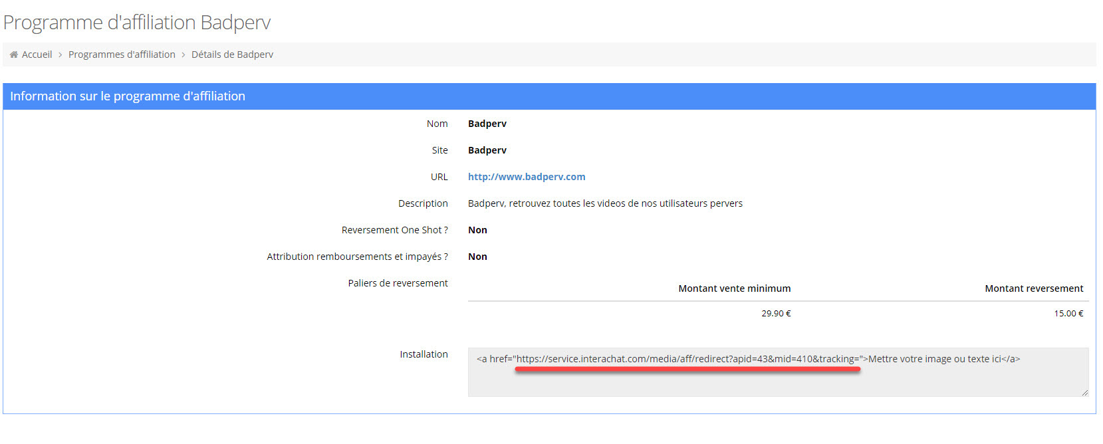Select the 29.90 € table cell
Screen dimensions: 1103x444
click(776, 313)
